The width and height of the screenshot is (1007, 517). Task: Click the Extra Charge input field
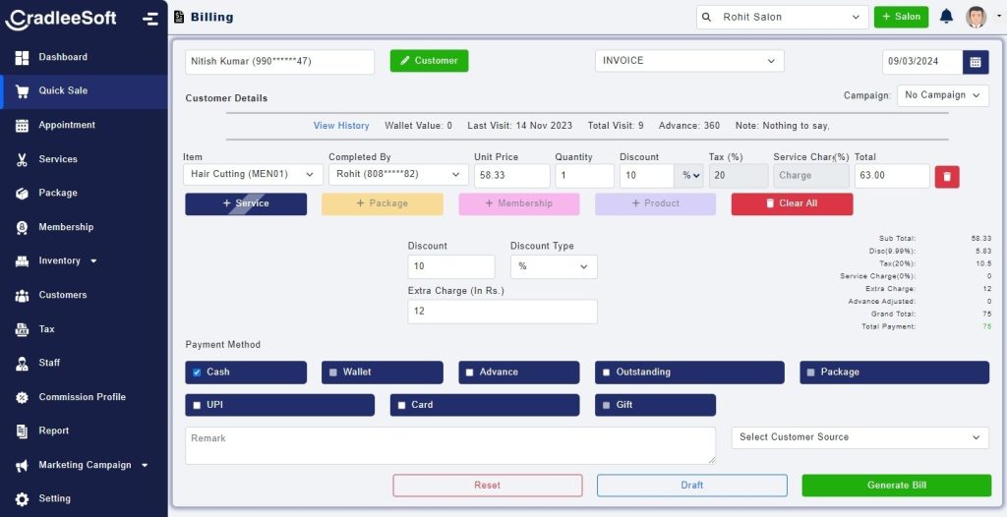(502, 312)
